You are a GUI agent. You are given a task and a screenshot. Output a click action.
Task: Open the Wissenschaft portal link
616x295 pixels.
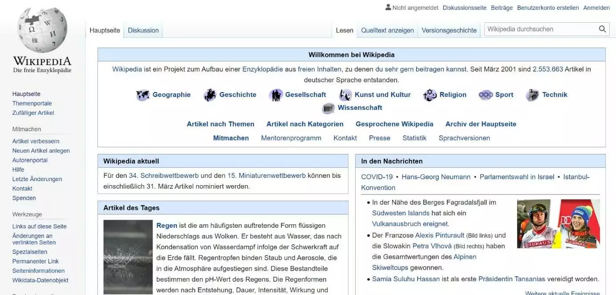click(360, 108)
